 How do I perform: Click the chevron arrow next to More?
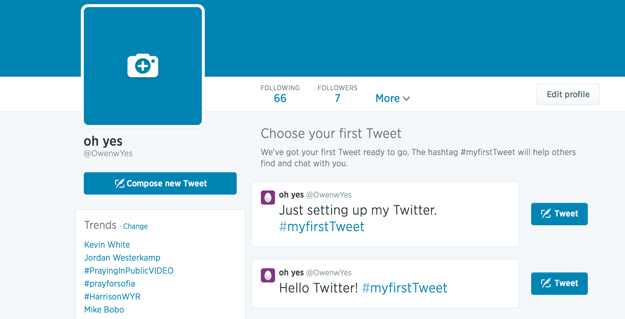(406, 99)
